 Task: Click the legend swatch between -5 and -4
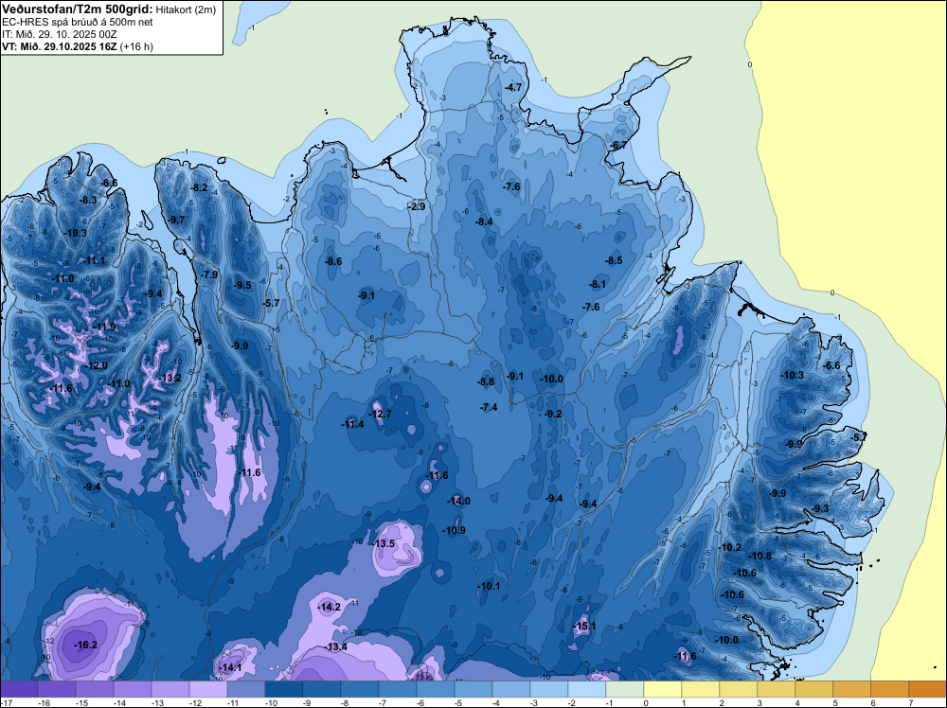point(473,689)
